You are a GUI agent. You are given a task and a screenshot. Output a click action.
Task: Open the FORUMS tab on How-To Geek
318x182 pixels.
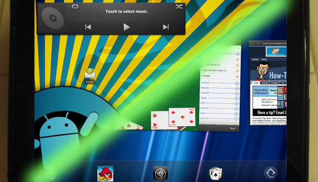pyautogui.click(x=265, y=83)
